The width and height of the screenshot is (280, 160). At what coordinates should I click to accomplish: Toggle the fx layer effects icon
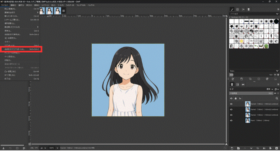[x=240, y=98]
